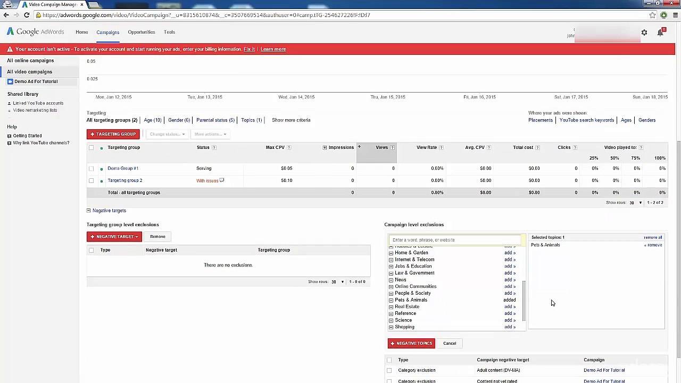Tick the targeting group exclusions header checkbox
Screen dimensions: 681x383
click(x=91, y=250)
